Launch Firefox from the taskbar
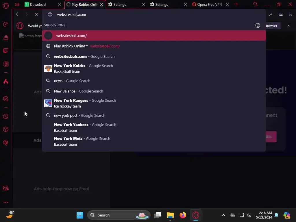296x222 pixels. coord(183,215)
